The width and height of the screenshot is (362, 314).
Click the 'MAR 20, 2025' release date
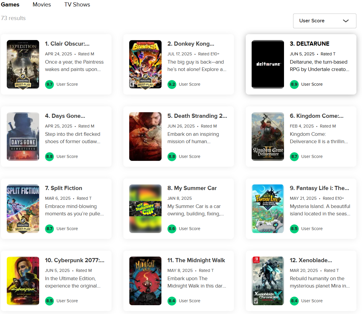tap(304, 270)
